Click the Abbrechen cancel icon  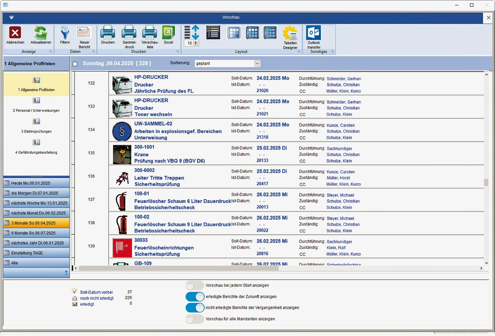coord(15,33)
